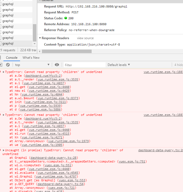183x192 pixels.
Task: Open vuex.esm.js:721 Array anonymous link
Action: (x=61, y=188)
